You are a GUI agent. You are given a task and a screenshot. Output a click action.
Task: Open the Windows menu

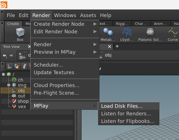point(65,15)
